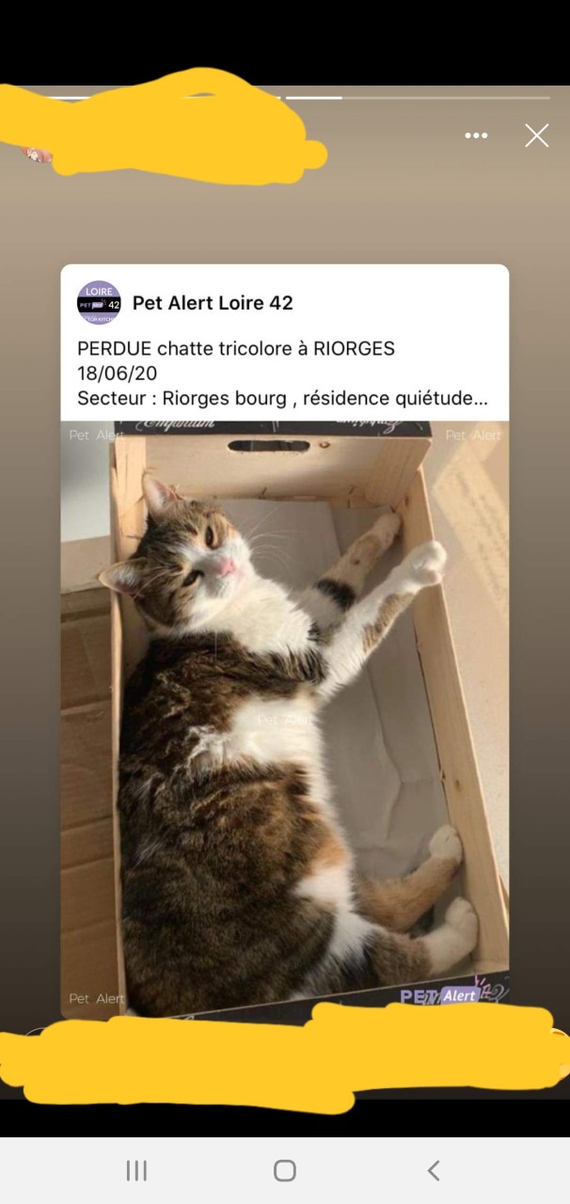Open the Pet Alert Loire 42 page name
The image size is (570, 1204).
tap(213, 303)
